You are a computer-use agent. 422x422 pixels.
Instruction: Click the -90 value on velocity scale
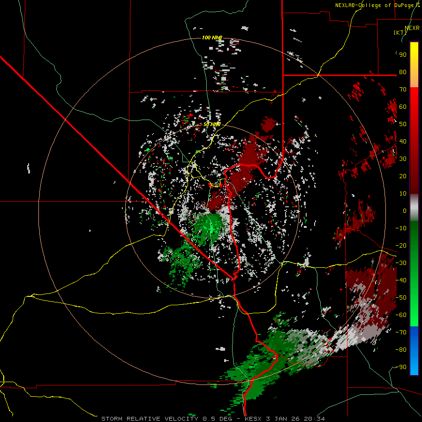401,367
